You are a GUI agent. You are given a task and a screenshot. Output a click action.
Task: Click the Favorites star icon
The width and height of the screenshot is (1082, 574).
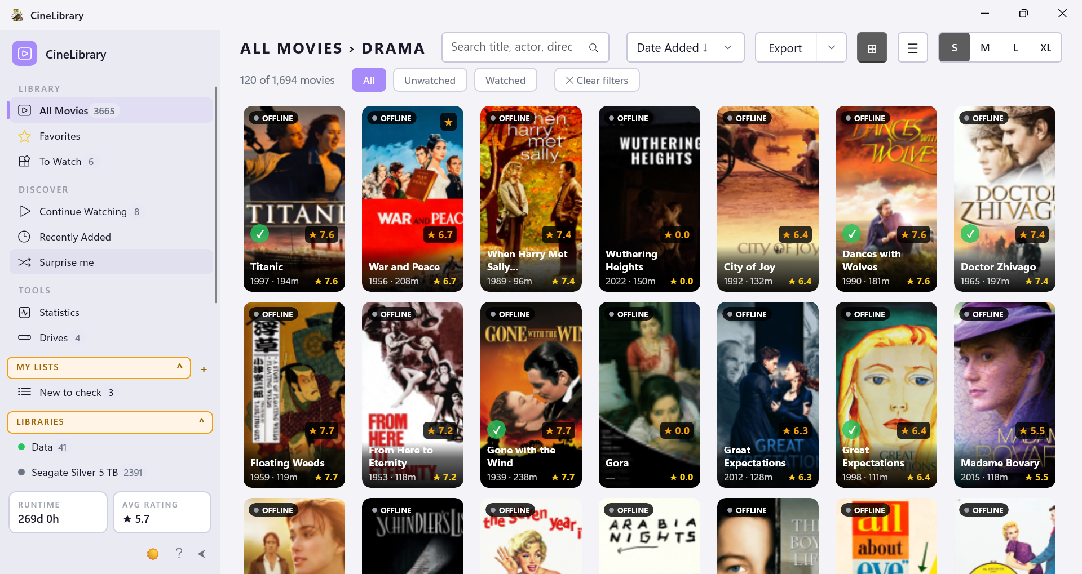(x=24, y=136)
